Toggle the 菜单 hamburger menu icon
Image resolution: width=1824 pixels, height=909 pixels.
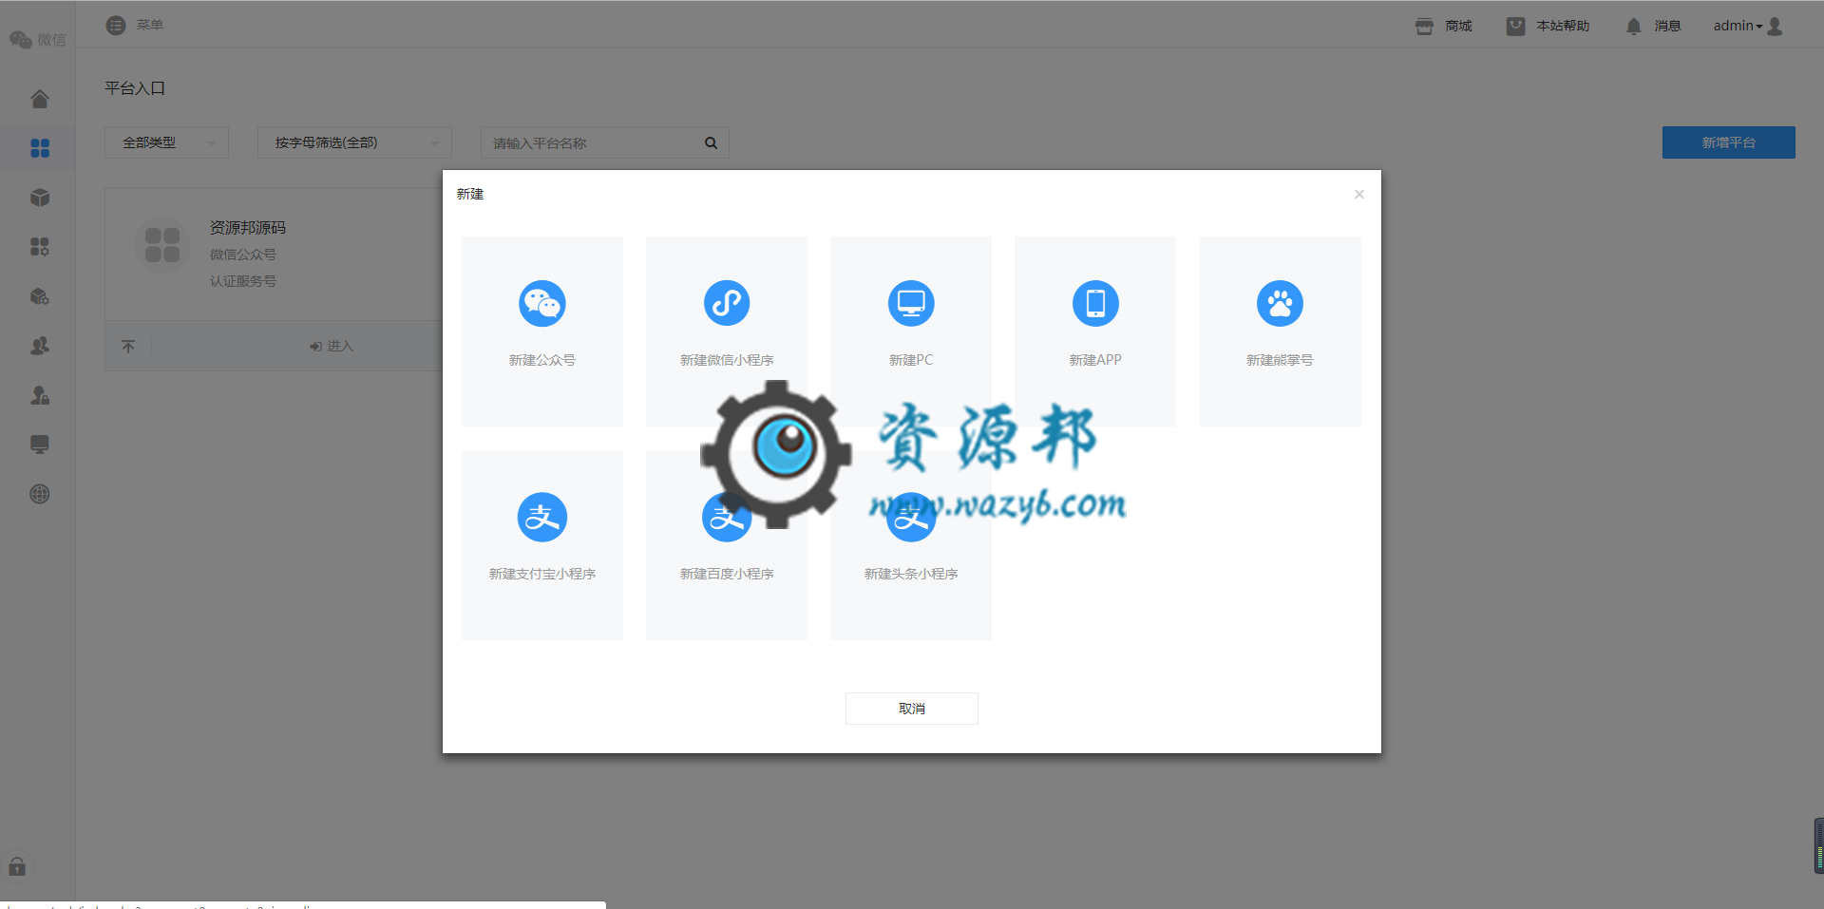click(116, 26)
